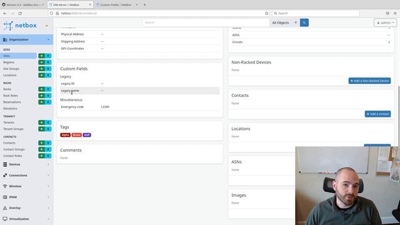Click the browser URL address bar
Image resolution: width=400 pixels, height=225 pixels.
point(158,13)
